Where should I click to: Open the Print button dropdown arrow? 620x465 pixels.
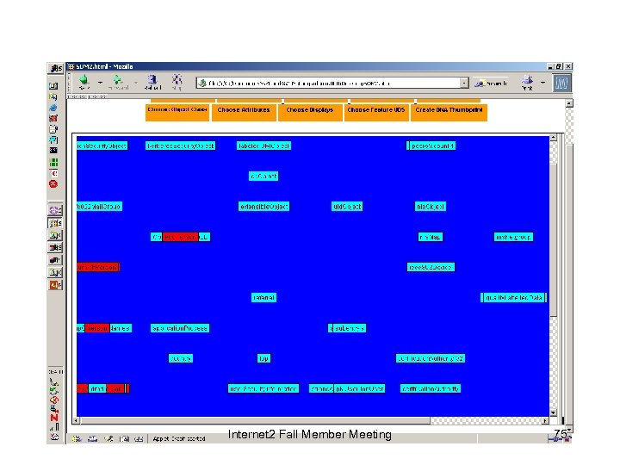tap(542, 83)
